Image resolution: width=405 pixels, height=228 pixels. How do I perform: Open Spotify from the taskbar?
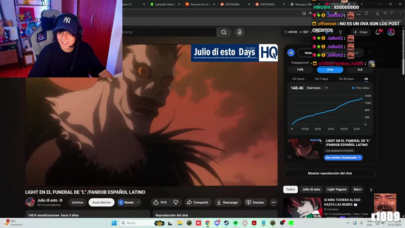point(235,223)
